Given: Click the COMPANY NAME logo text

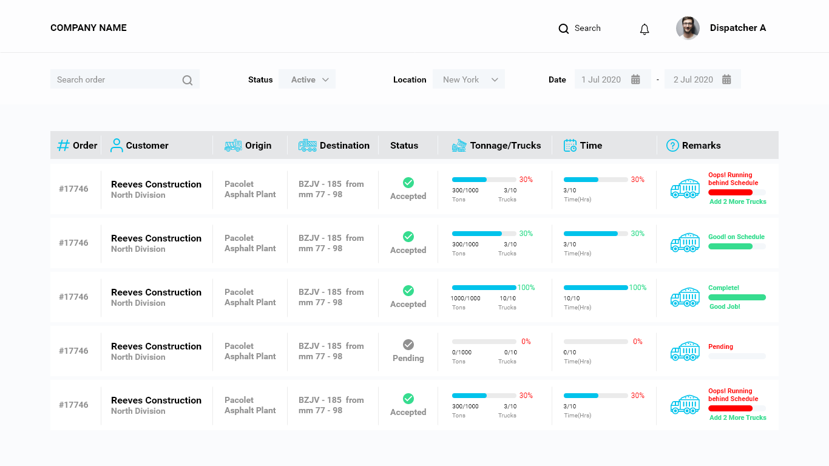Looking at the screenshot, I should click(x=89, y=28).
